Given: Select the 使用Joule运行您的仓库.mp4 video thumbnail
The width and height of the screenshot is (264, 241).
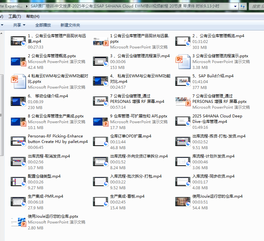Looking at the screenshot, I should click(182, 202).
